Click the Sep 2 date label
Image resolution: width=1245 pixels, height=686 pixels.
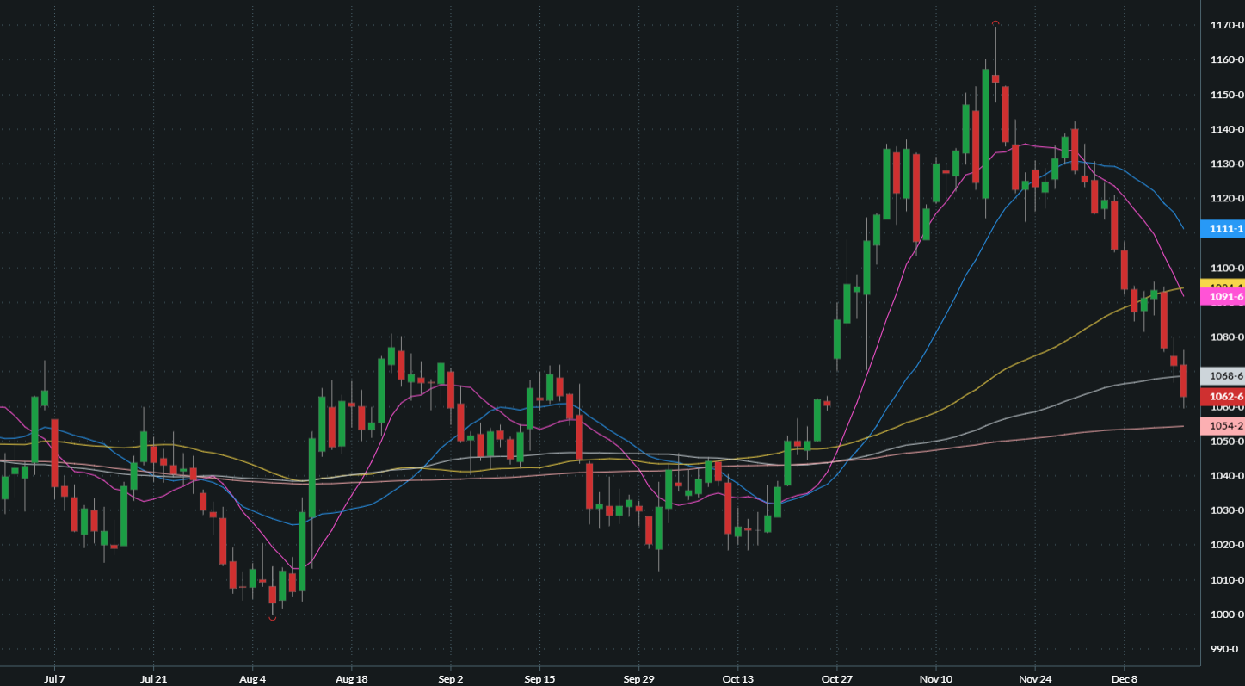point(451,678)
